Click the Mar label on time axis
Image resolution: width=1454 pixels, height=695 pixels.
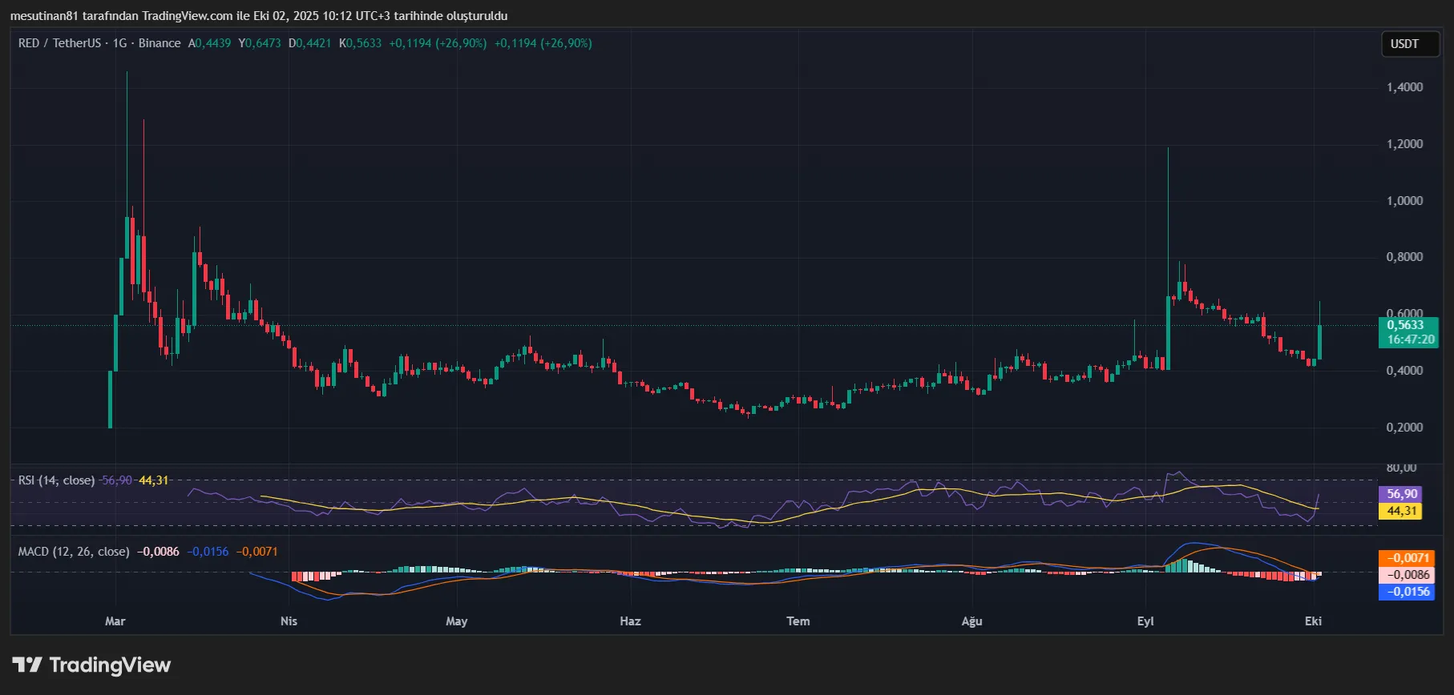pyautogui.click(x=115, y=621)
